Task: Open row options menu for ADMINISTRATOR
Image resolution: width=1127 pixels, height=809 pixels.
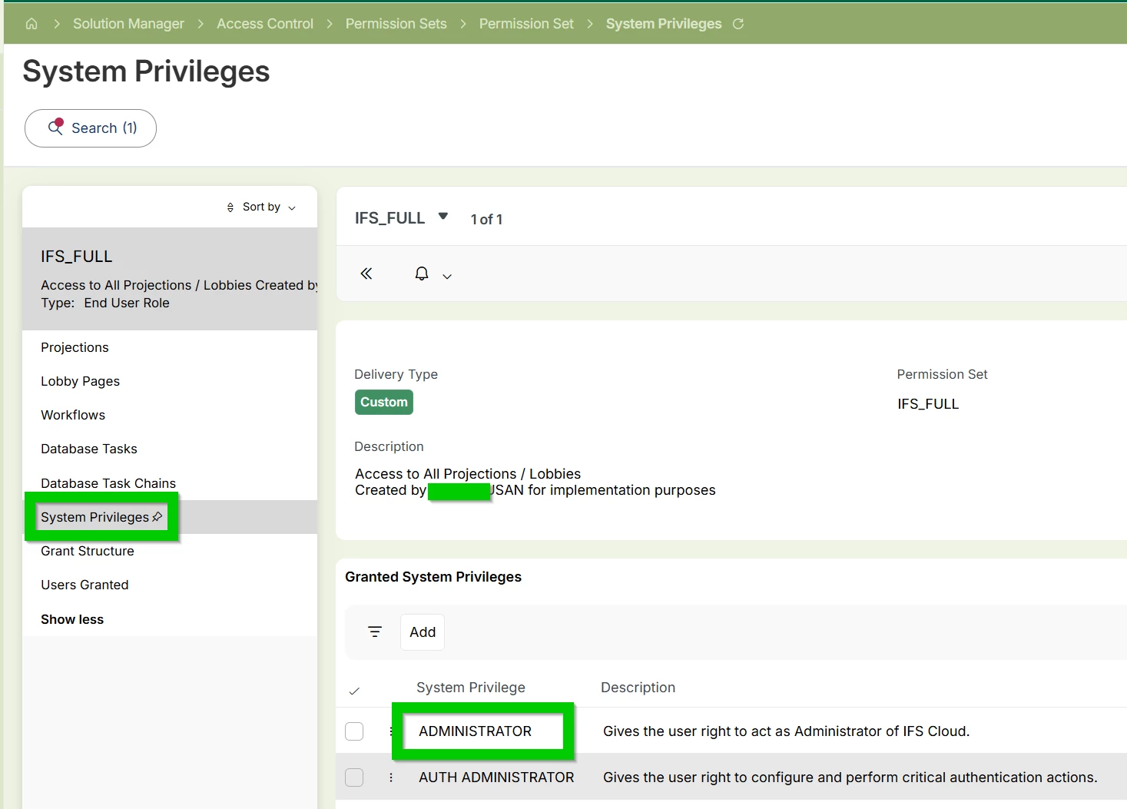Action: click(391, 731)
